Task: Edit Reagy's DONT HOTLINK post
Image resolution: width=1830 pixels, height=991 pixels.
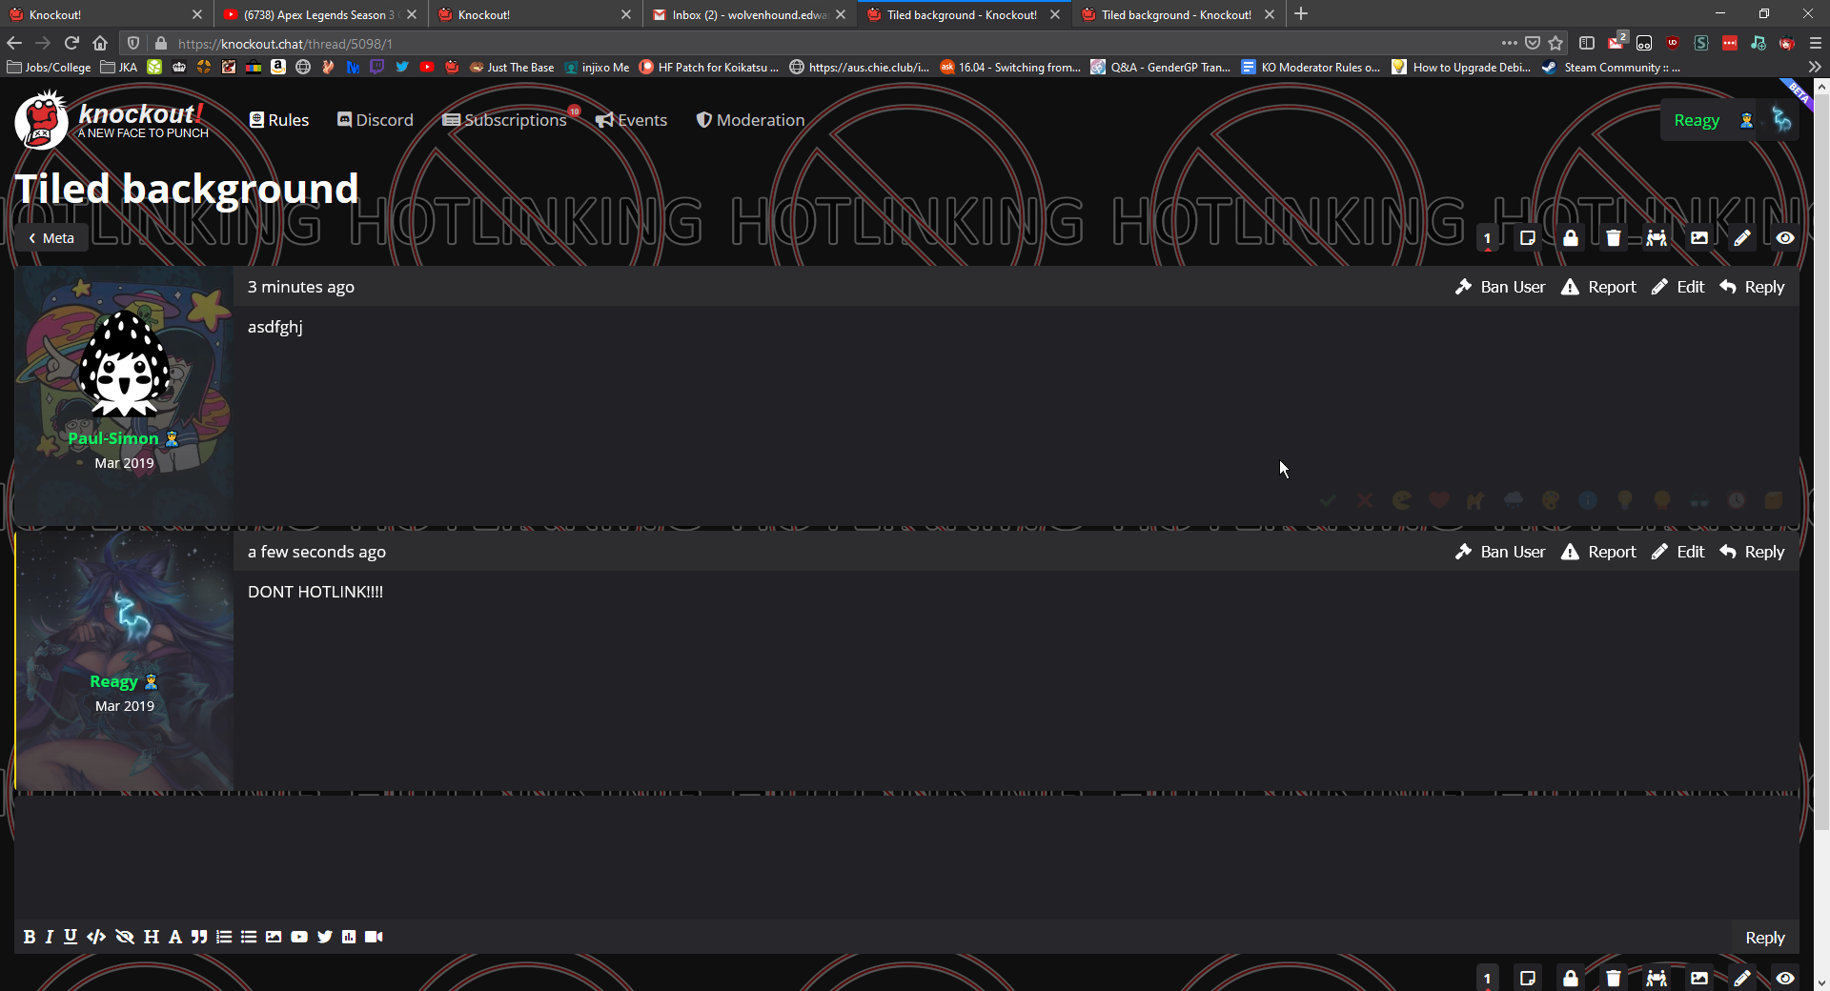Action: coord(1677,552)
